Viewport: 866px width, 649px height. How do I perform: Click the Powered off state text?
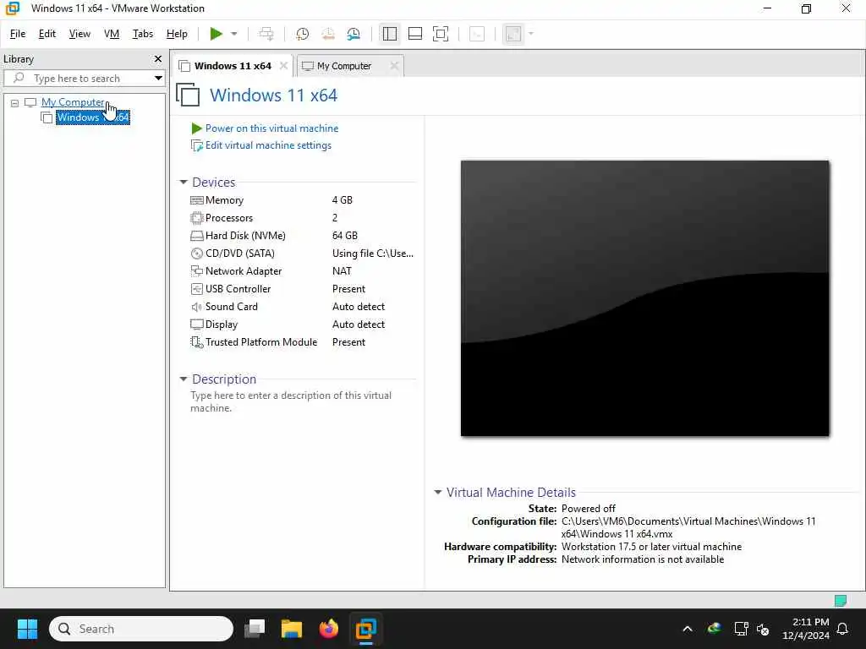coord(589,508)
